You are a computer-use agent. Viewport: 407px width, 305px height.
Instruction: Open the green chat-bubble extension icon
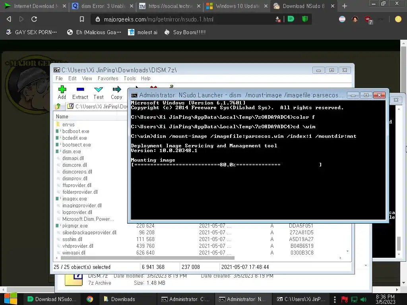click(x=291, y=19)
